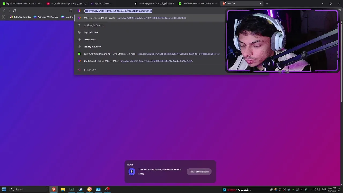Open OBS Studio from the taskbar

click(107, 190)
